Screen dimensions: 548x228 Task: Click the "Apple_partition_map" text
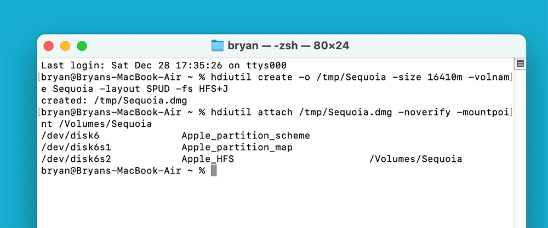coord(237,147)
